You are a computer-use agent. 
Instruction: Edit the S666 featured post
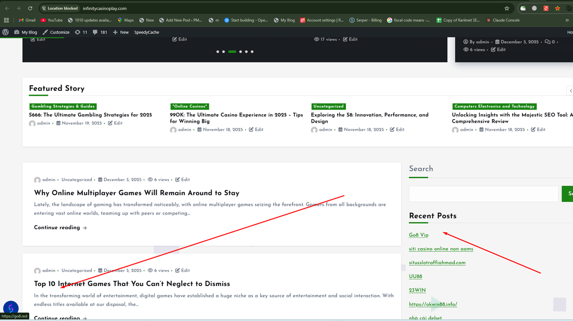click(115, 123)
